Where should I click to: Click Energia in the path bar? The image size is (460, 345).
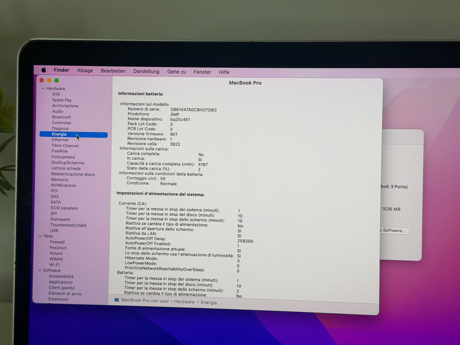(209, 303)
